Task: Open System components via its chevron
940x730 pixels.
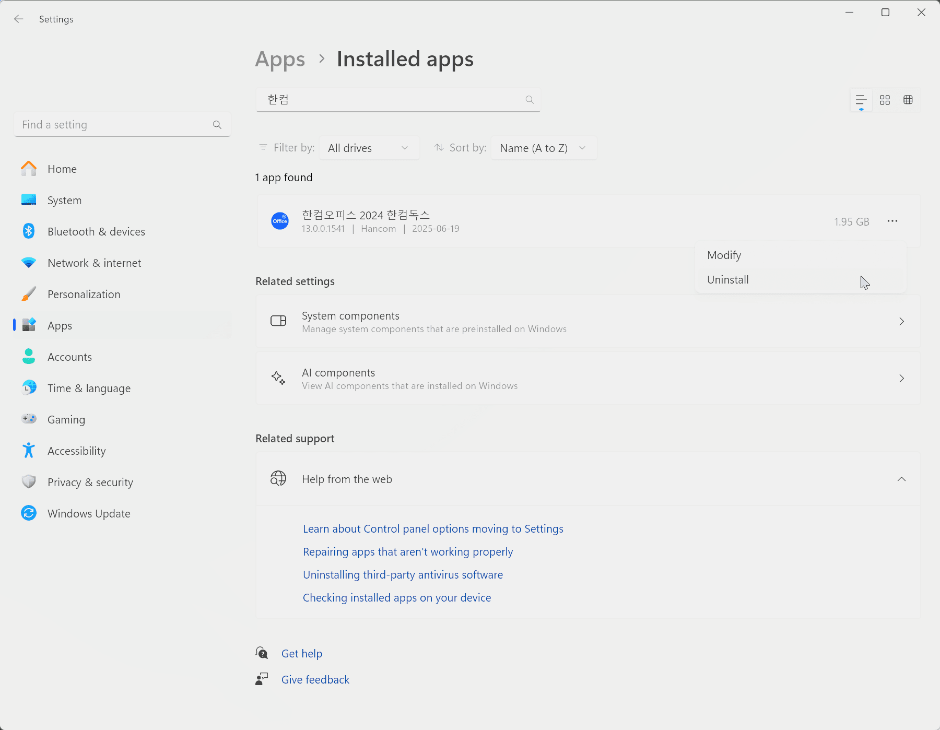Action: [901, 321]
